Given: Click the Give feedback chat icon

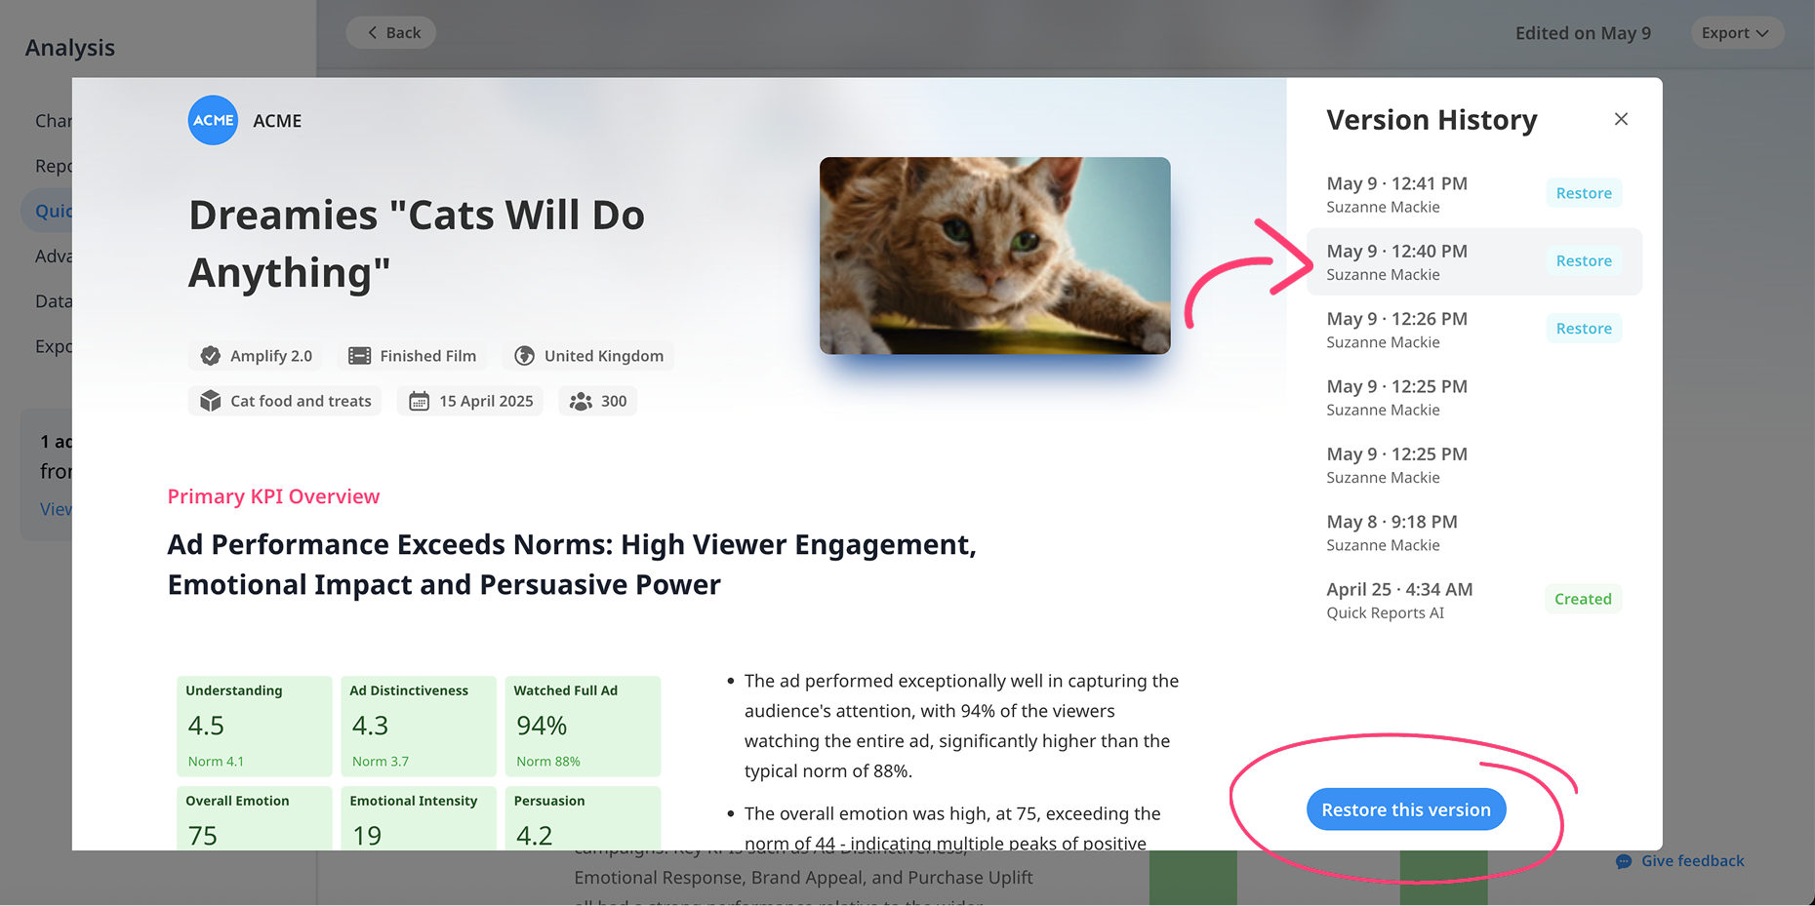Looking at the screenshot, I should click(1624, 861).
